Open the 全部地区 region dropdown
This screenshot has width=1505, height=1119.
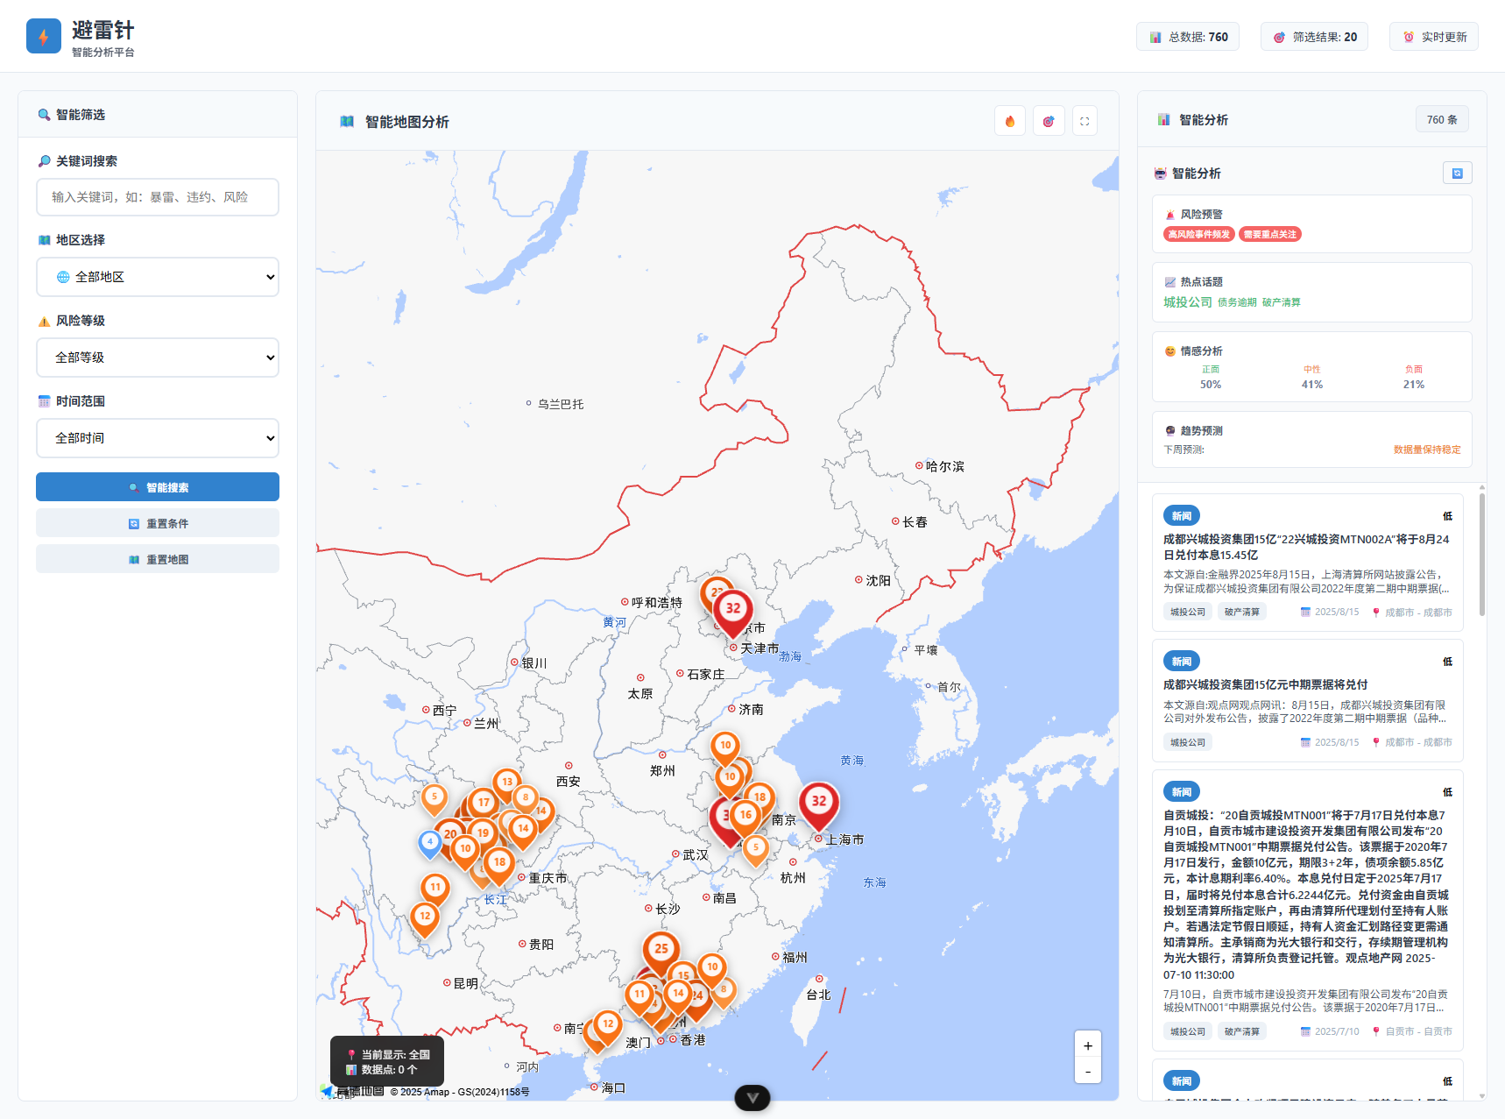[158, 277]
